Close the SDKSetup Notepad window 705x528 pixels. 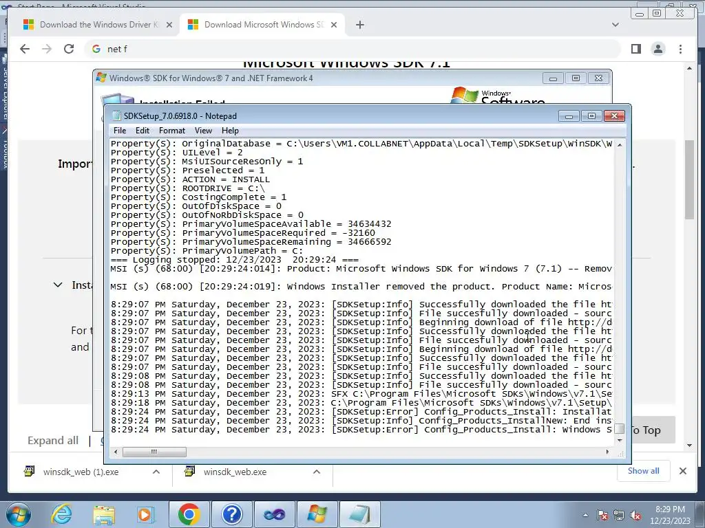point(614,116)
